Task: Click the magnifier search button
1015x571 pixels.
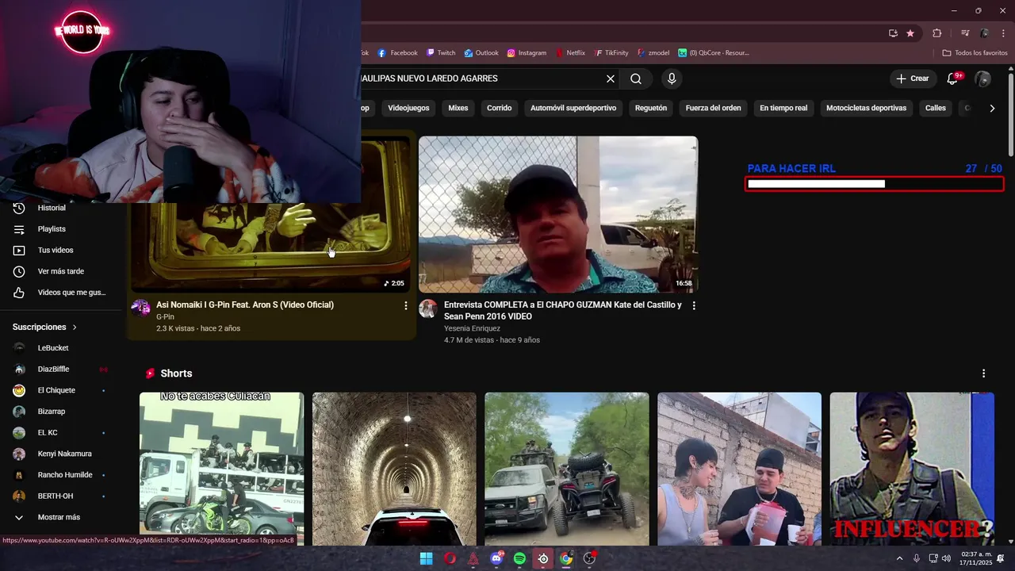Action: (636, 79)
